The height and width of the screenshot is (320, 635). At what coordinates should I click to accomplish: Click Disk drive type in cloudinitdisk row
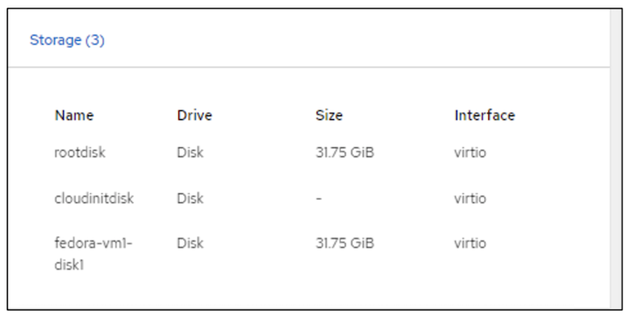point(190,198)
